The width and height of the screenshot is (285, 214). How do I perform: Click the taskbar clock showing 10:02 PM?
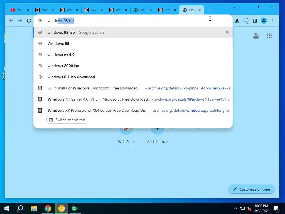pos(261,208)
